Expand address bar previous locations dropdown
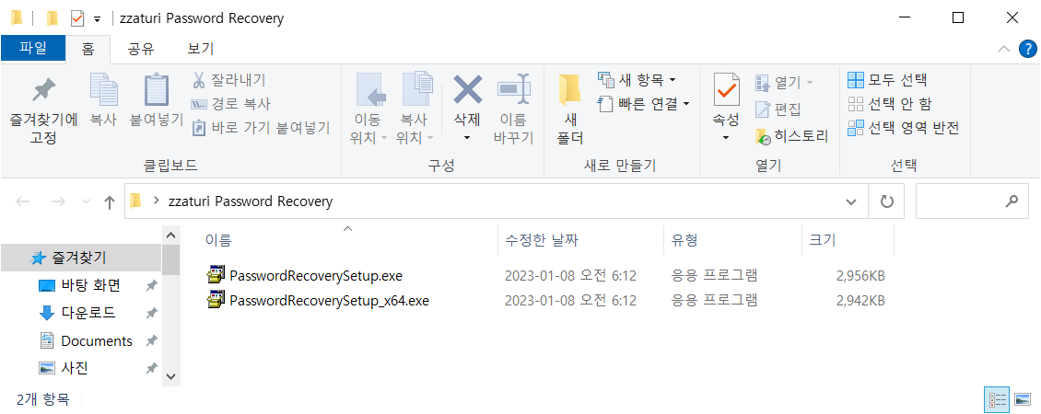Viewport: 1041px width, 414px height. [x=852, y=201]
